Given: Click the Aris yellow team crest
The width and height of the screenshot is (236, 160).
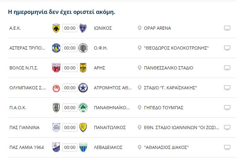Looking at the screenshot, I should pos(83,68).
